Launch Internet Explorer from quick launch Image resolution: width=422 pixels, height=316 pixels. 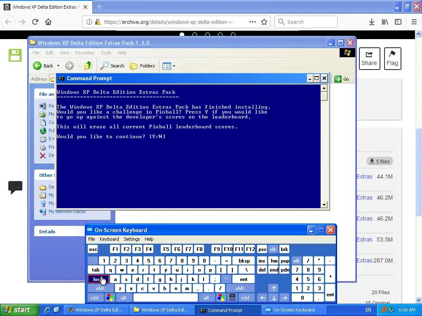[47, 310]
